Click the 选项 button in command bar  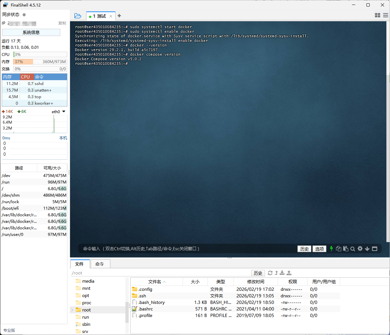(x=319, y=249)
